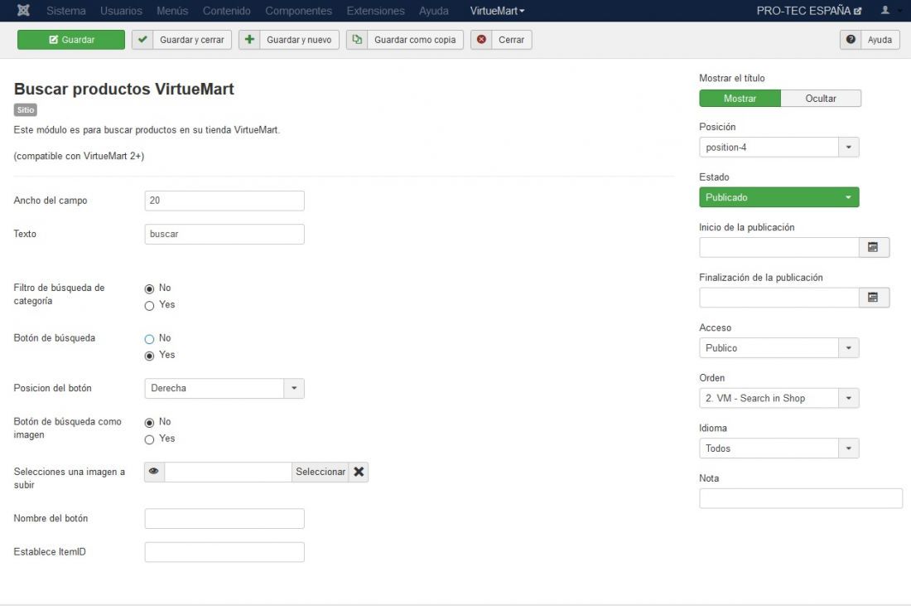
Task: Open the Extensiones menu
Action: point(375,11)
